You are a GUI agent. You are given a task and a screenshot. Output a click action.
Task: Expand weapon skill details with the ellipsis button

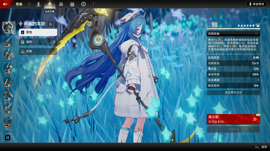(256, 34)
